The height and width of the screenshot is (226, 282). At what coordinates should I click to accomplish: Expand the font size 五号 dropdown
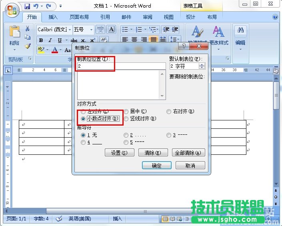pyautogui.click(x=91, y=30)
